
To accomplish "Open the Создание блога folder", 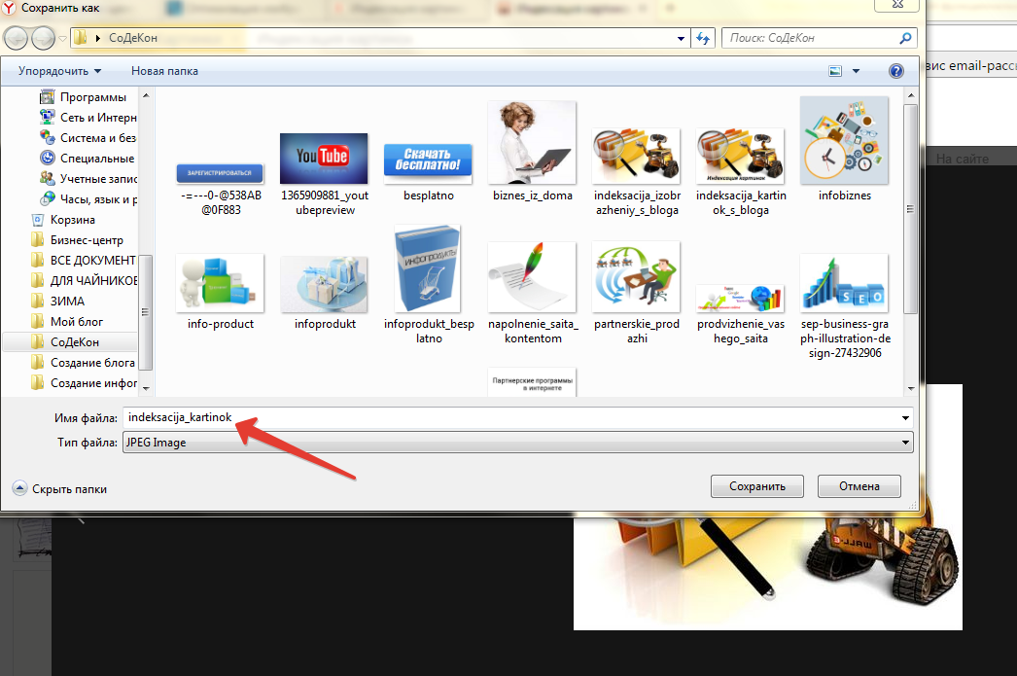I will pyautogui.click(x=83, y=363).
